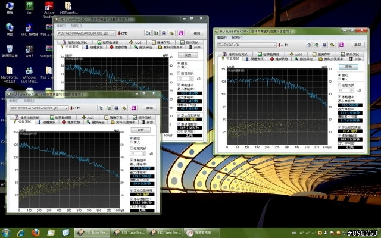Copy screenshot icon in WD10EALS window
The height and width of the screenshot is (238, 381).
(108, 108)
